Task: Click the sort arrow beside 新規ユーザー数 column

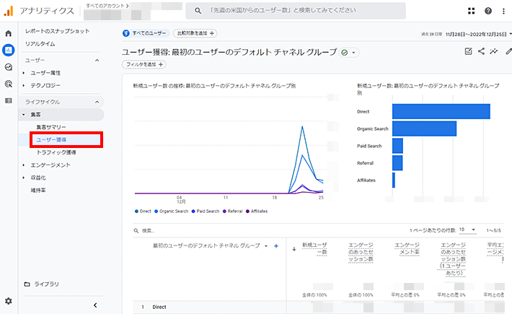Action: coord(294,249)
